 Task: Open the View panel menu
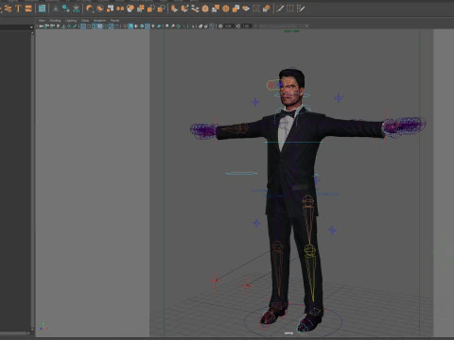[x=42, y=21]
